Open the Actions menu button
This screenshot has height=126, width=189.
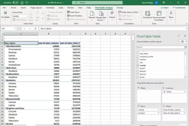(112, 15)
